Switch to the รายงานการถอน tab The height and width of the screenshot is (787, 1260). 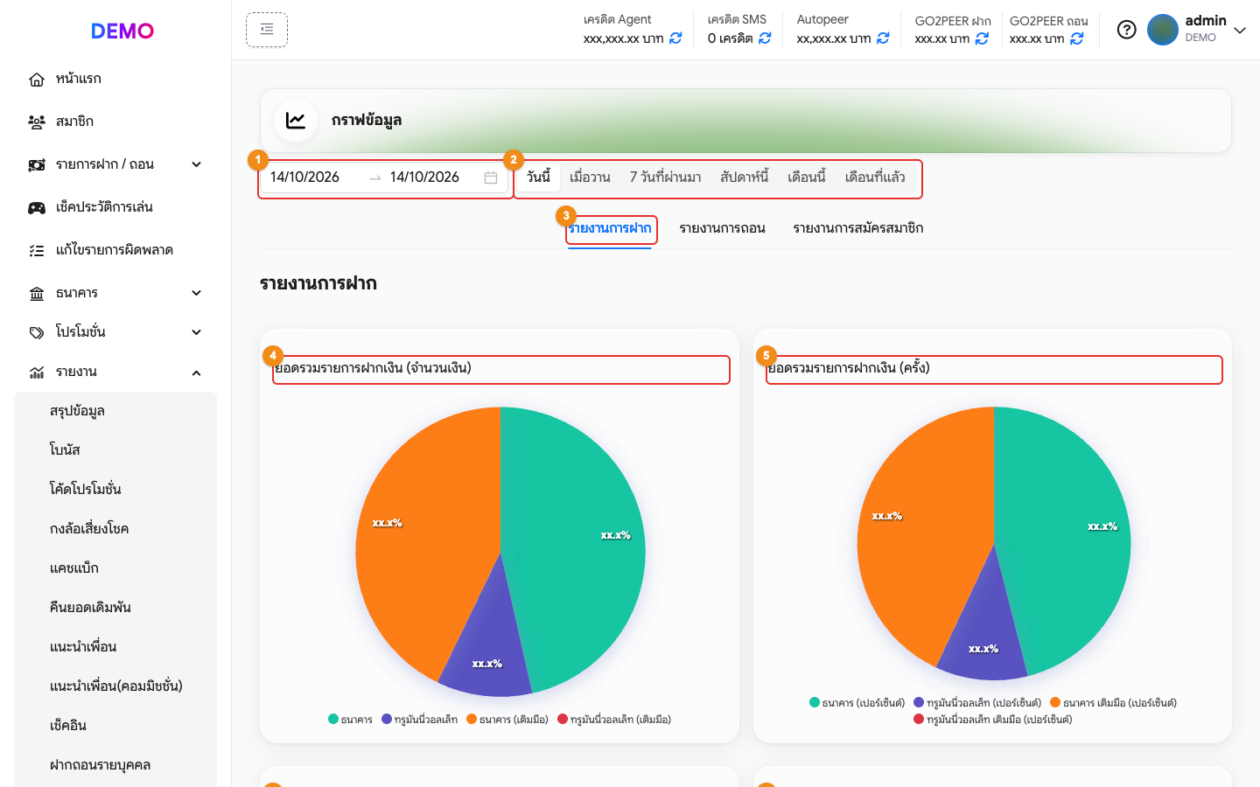[x=723, y=228]
